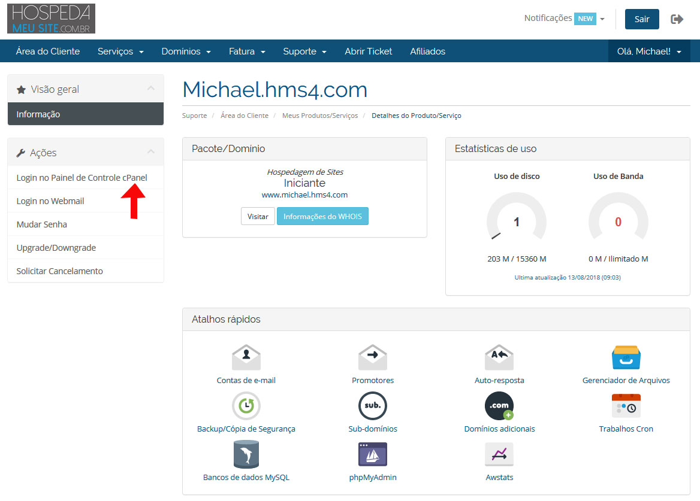Click the Visitar button
This screenshot has height=501, width=700.
point(258,216)
